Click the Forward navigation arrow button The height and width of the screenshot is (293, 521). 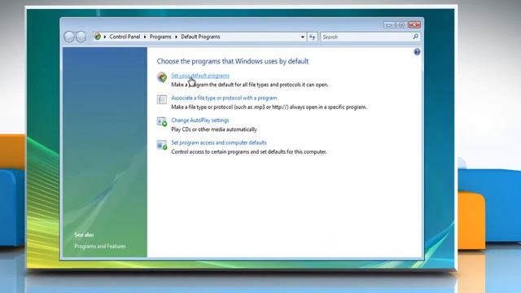(81, 37)
